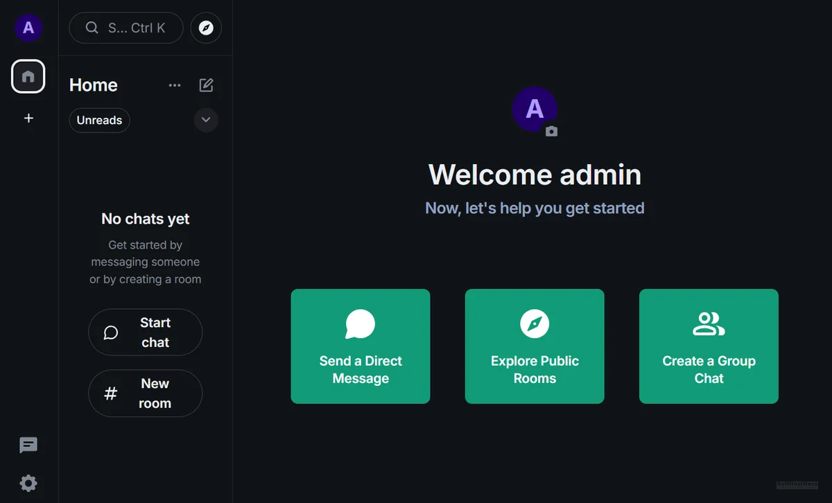Screen dimensions: 832x503
Task: Click the Welcome admin heading
Action: coord(535,175)
